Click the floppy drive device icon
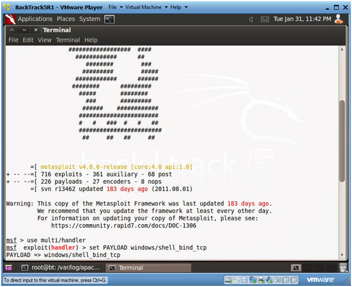 point(244,280)
